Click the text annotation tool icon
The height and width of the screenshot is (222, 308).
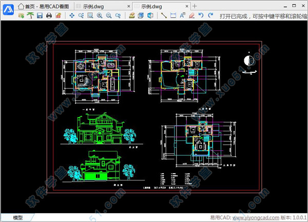click(x=182, y=16)
